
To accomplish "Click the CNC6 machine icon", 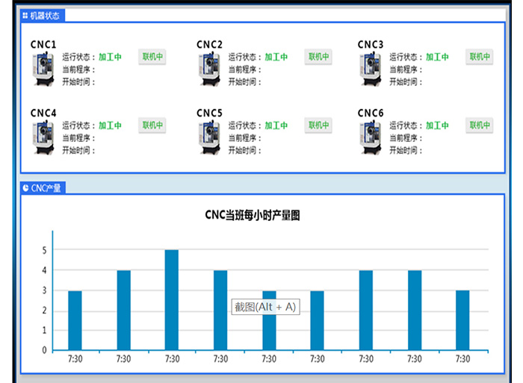I will [371, 138].
